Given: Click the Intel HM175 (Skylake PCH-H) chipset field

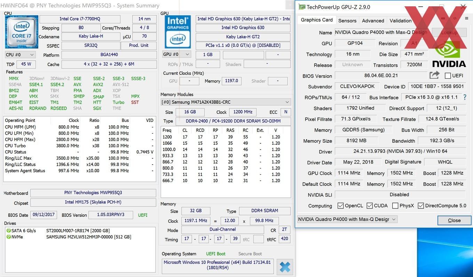Looking at the screenshot, I should tap(93, 202).
